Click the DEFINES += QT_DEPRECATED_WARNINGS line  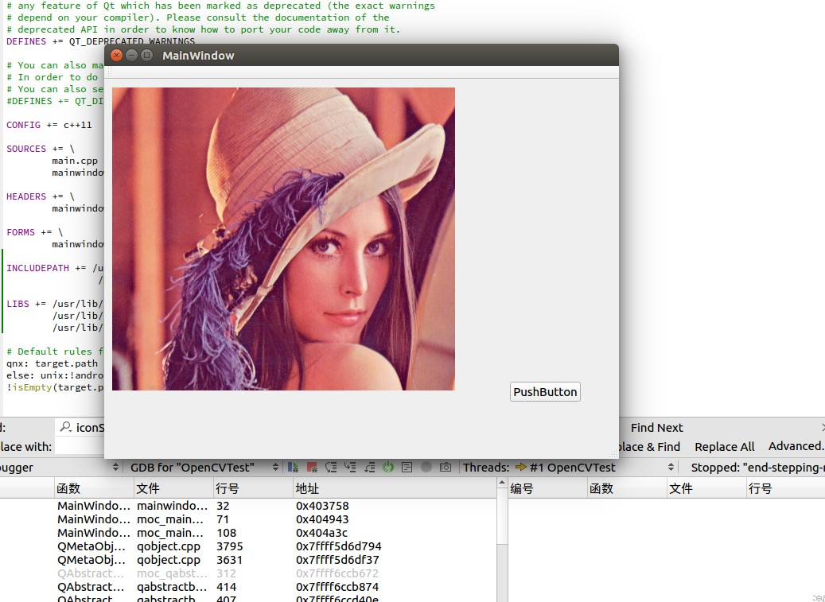(x=100, y=41)
